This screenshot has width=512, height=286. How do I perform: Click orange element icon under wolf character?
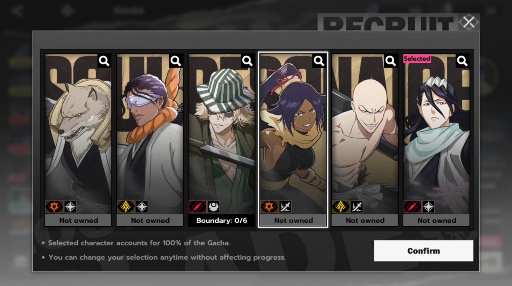[x=54, y=207]
